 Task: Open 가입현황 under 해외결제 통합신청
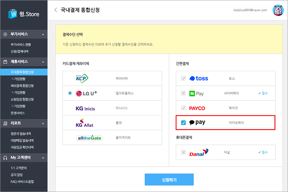click(x=18, y=92)
